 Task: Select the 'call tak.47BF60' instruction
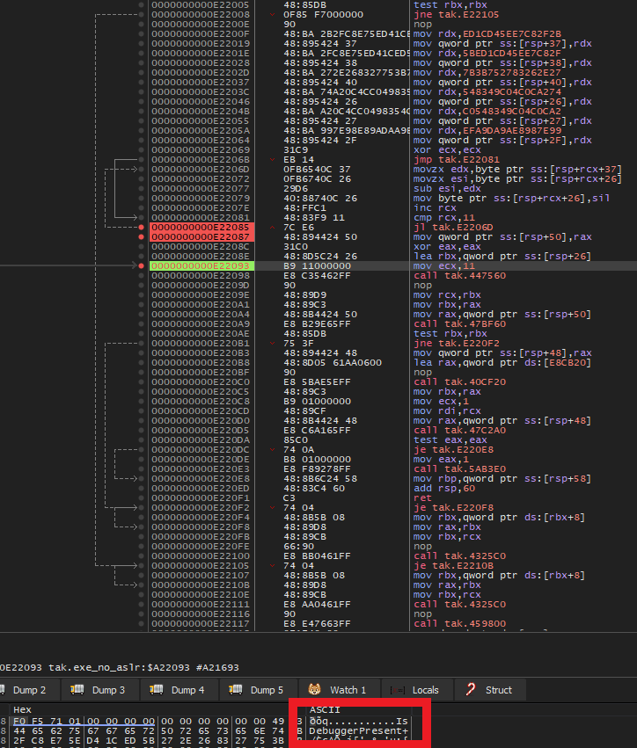click(x=459, y=324)
